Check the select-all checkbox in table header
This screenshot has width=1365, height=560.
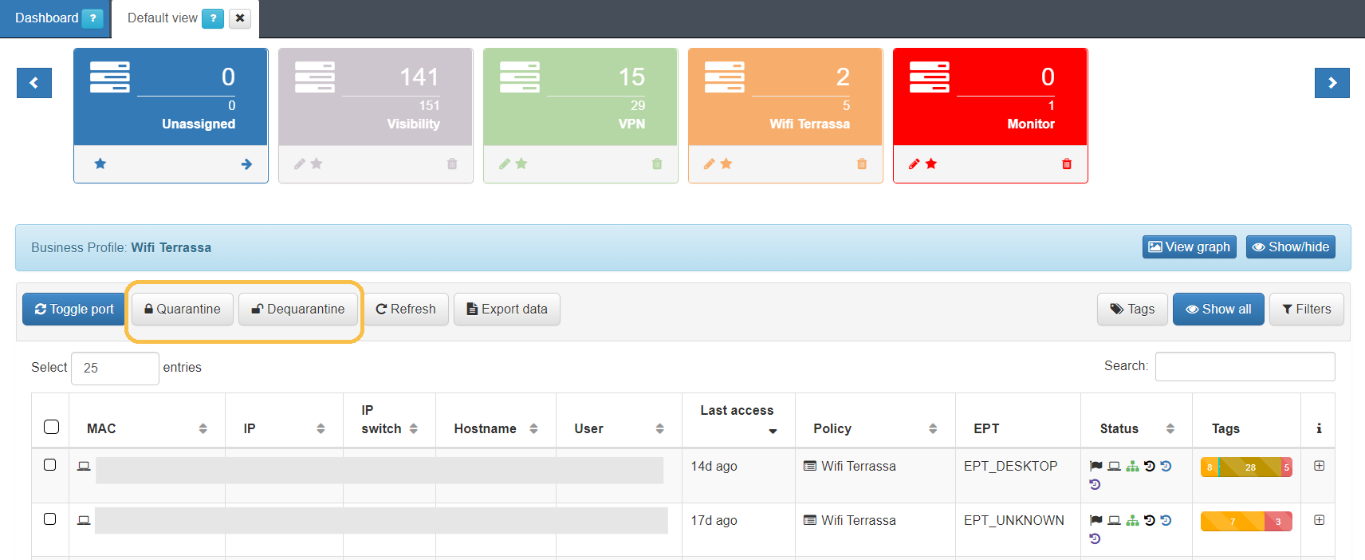pos(52,427)
